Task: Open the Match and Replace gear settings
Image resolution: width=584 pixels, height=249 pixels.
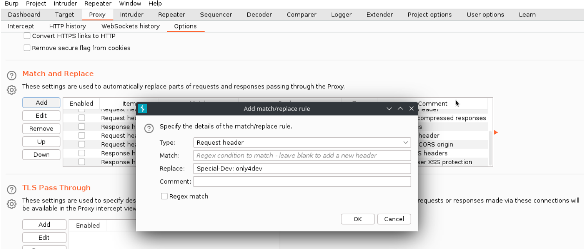Action: (x=12, y=90)
